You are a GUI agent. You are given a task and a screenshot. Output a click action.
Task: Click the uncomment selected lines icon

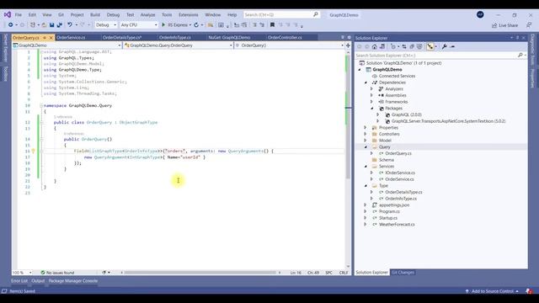tap(262, 25)
